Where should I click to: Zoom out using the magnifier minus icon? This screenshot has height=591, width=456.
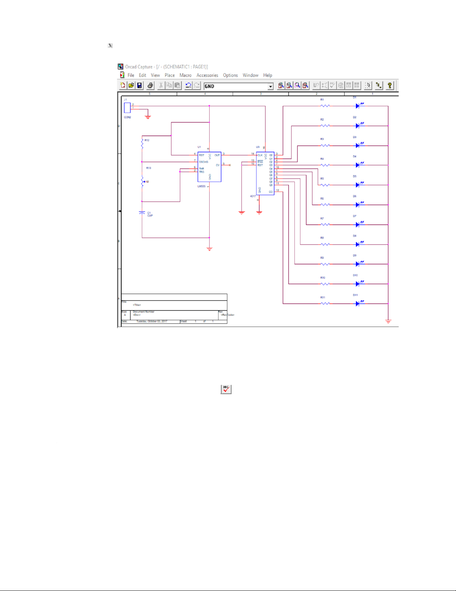click(289, 86)
